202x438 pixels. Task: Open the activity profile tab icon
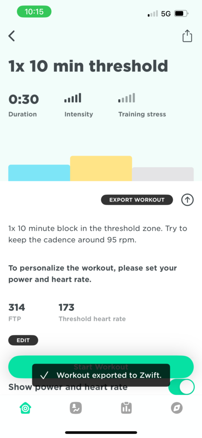point(76,408)
